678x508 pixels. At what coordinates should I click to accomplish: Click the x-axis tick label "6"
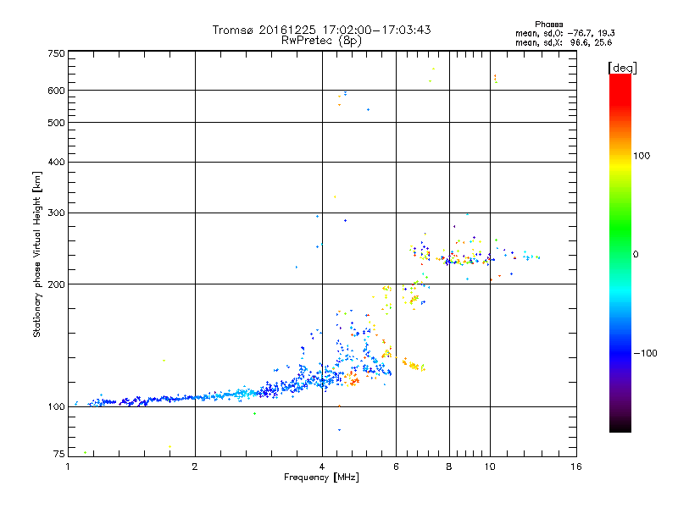pos(396,467)
